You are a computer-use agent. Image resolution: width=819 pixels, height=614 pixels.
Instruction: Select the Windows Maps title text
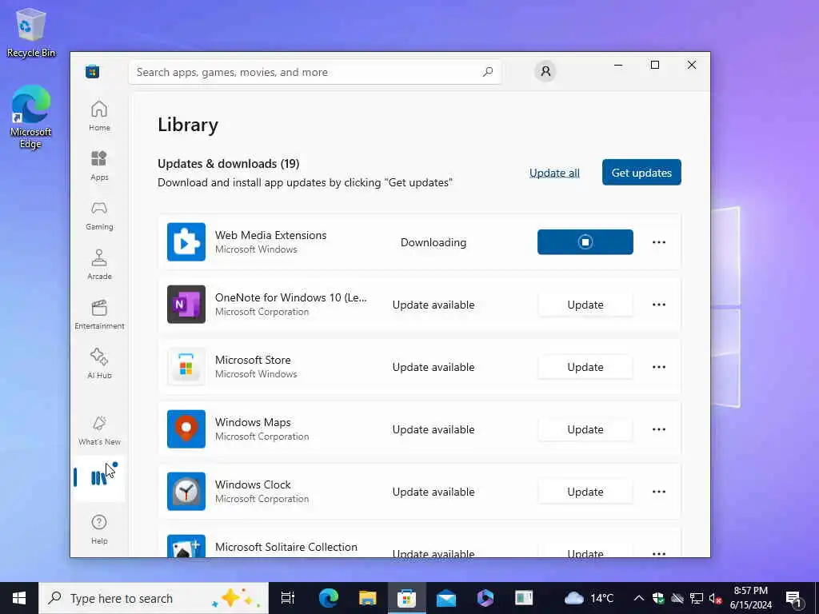[x=253, y=422]
